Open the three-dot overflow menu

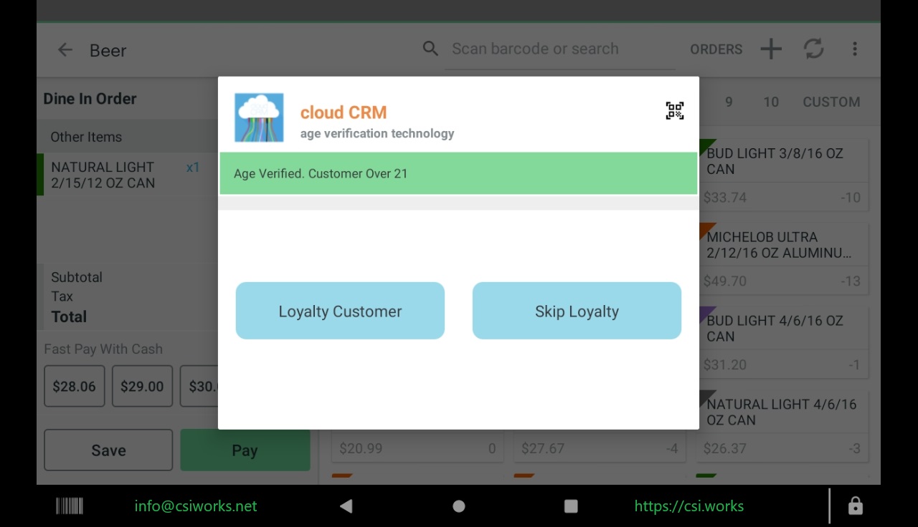pos(854,49)
